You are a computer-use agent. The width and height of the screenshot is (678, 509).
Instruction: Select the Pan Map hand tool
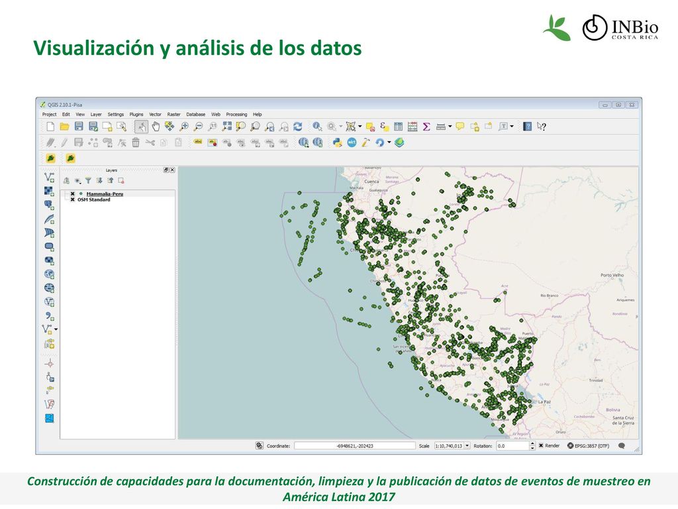pos(156,127)
